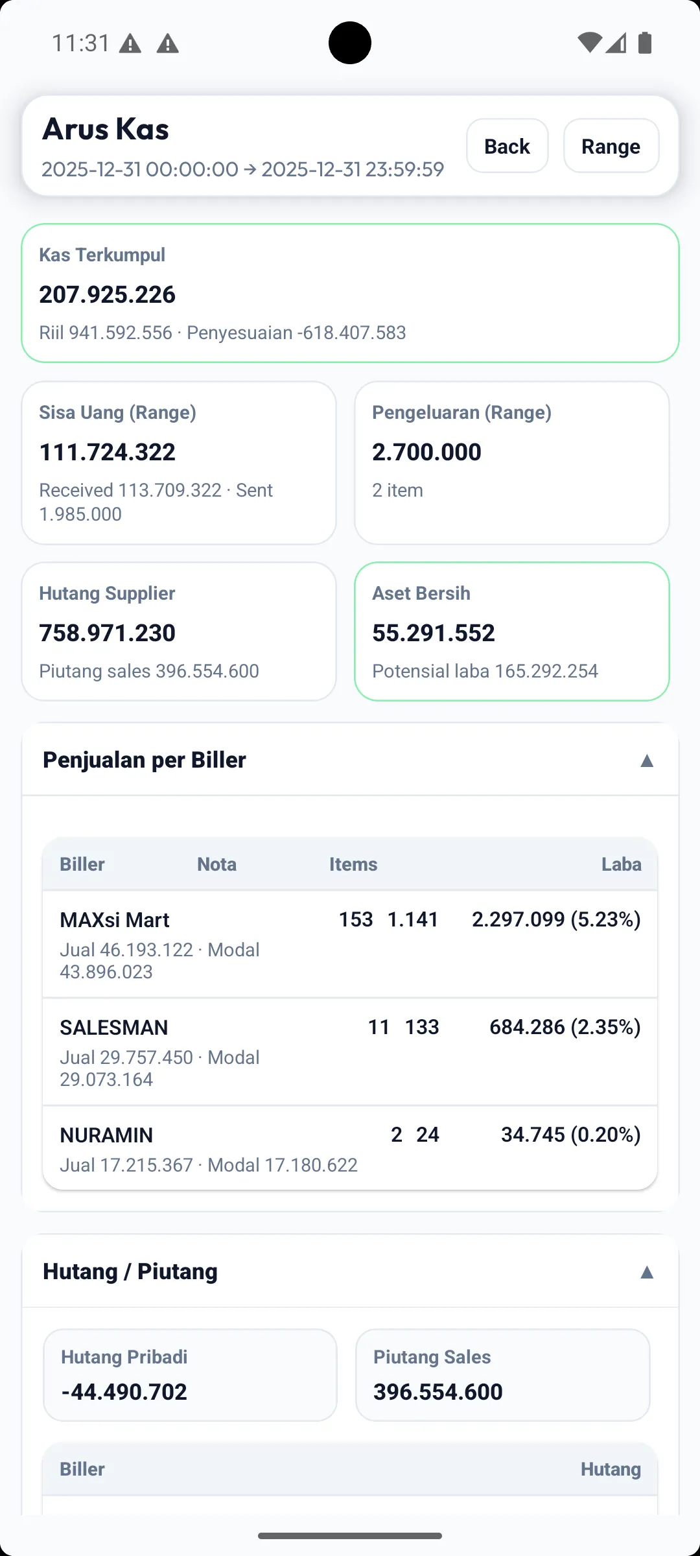Tap the Piutang Sales card

coord(502,1375)
